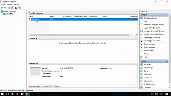This screenshot has width=171, height=96.
Task: Collapse the Prüfpunkte panel
Action: pos(136,38)
